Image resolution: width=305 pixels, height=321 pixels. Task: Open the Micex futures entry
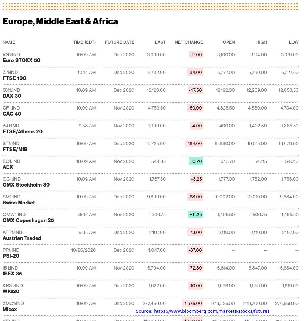click(10, 309)
